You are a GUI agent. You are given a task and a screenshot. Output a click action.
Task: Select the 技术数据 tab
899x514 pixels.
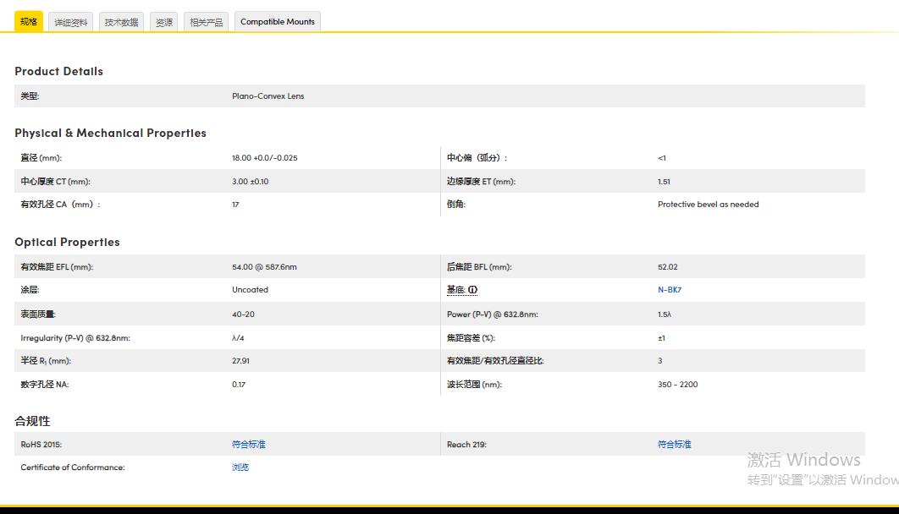tap(121, 23)
